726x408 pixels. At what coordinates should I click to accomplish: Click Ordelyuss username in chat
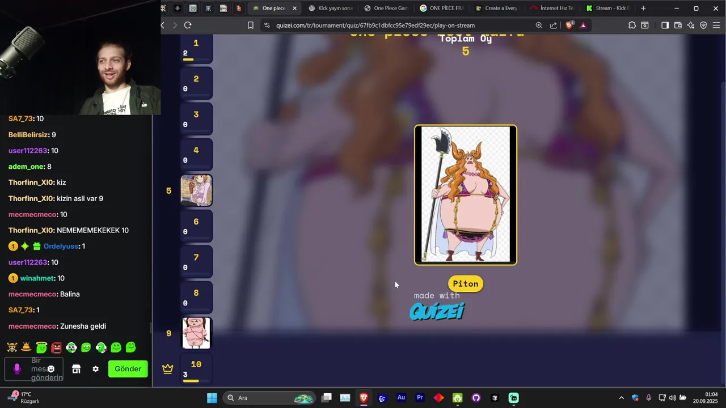tap(61, 246)
